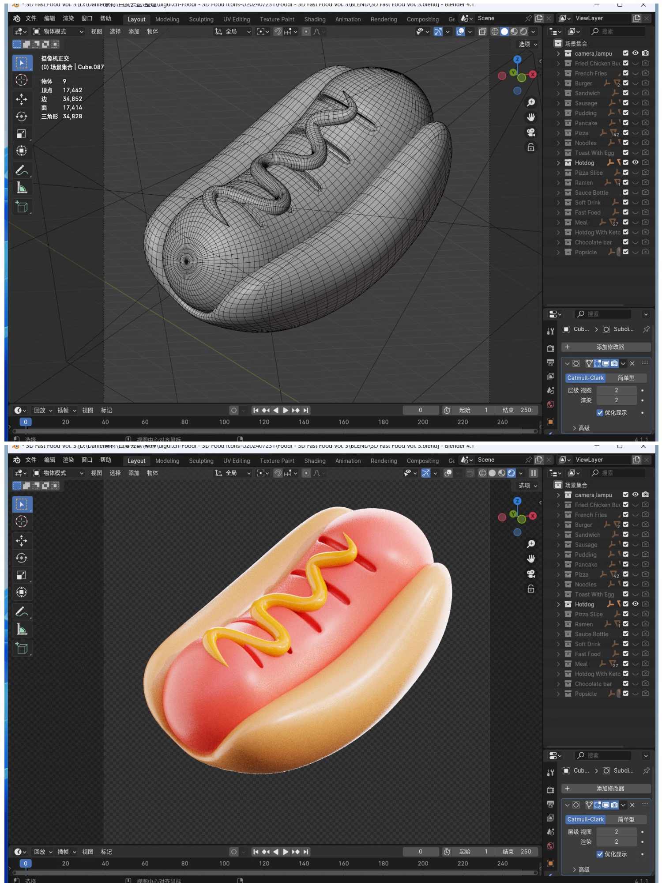662x883 pixels.
Task: Select 简单型 subdivision type in top panel
Action: 626,378
